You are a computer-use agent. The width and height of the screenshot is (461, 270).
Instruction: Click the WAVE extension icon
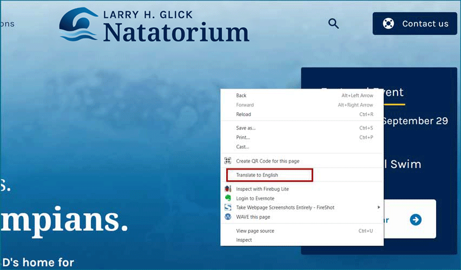click(228, 217)
